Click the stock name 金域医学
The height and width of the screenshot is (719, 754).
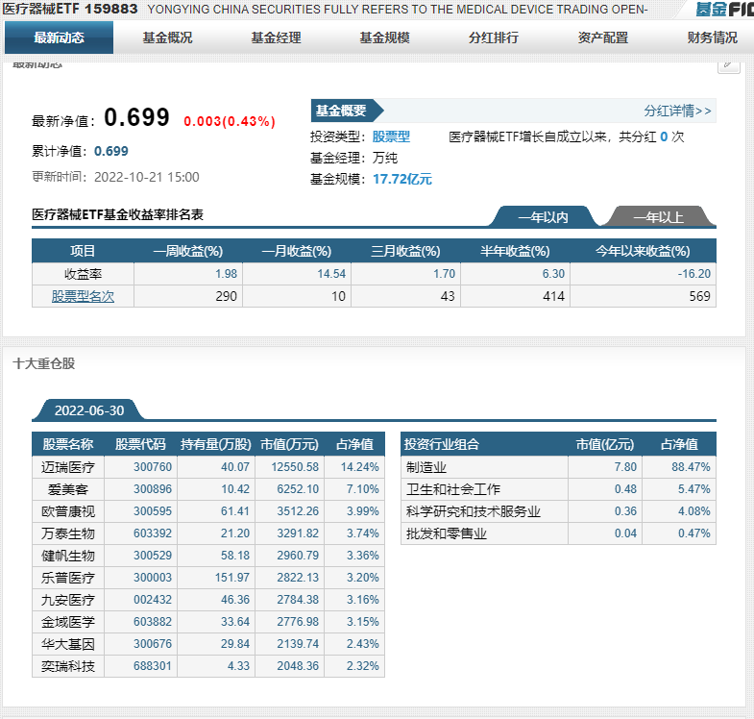pos(68,622)
